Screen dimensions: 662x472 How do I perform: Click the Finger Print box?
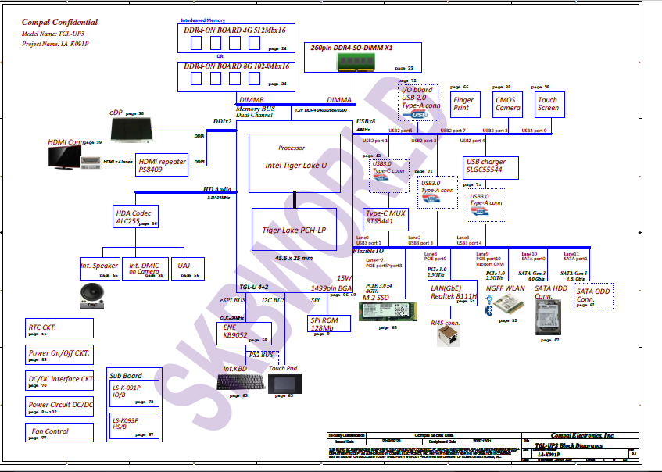coord(464,105)
